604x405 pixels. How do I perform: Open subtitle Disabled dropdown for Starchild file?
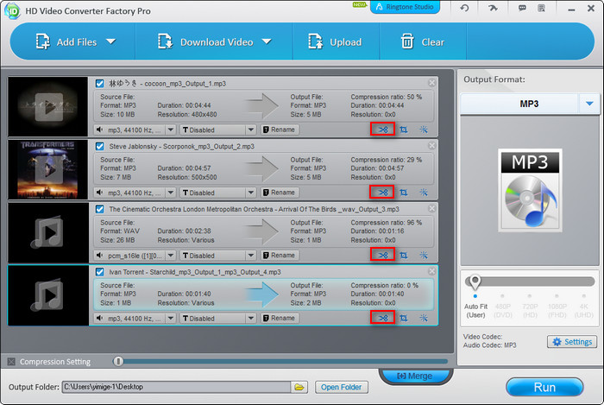(251, 319)
